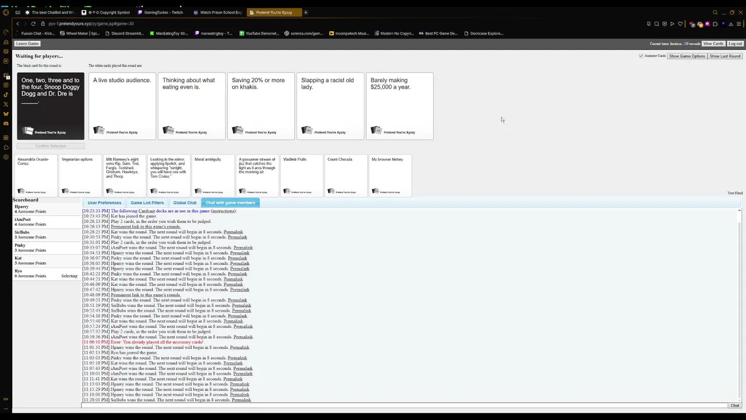
Task: Pick the 'Vladimir Putin.' card from hand
Action: (x=302, y=176)
